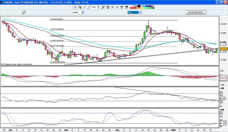Pick the yellow color swatch

point(143,8)
